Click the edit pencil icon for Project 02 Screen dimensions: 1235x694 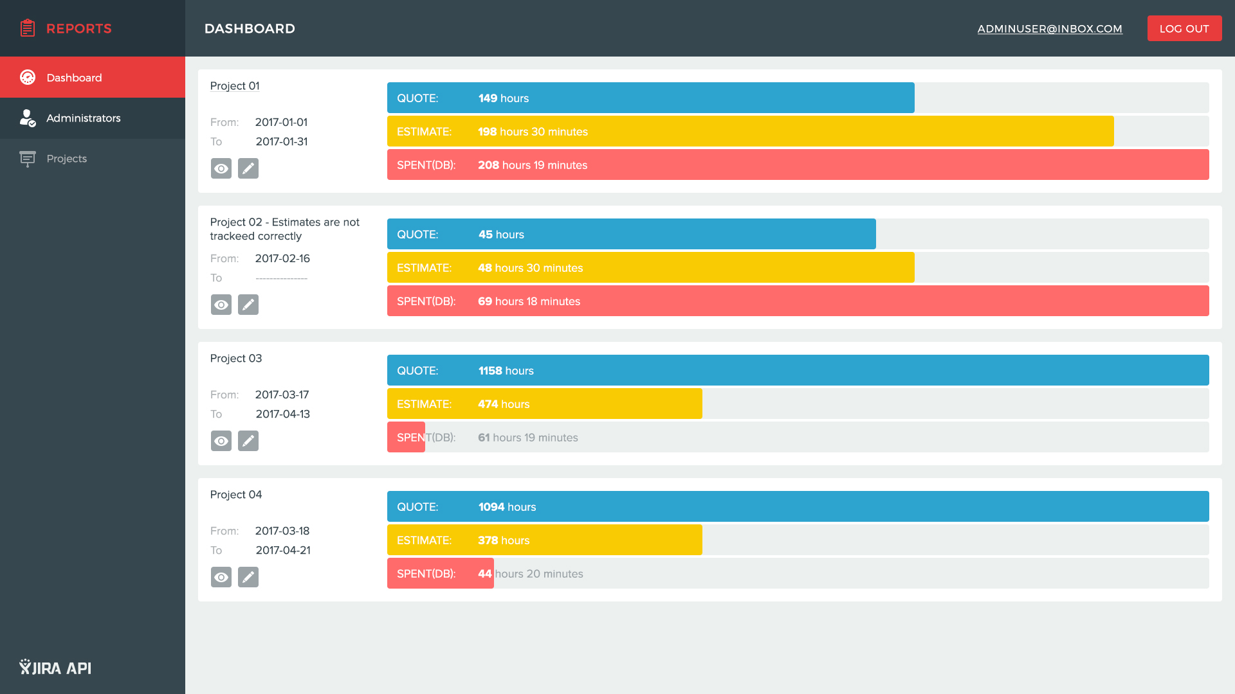pyautogui.click(x=248, y=304)
